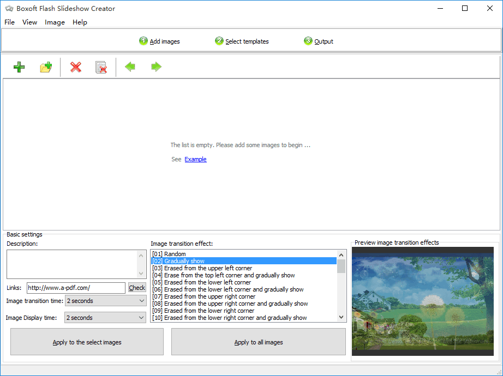
Task: Click the green left arrow move icon
Action: 130,66
